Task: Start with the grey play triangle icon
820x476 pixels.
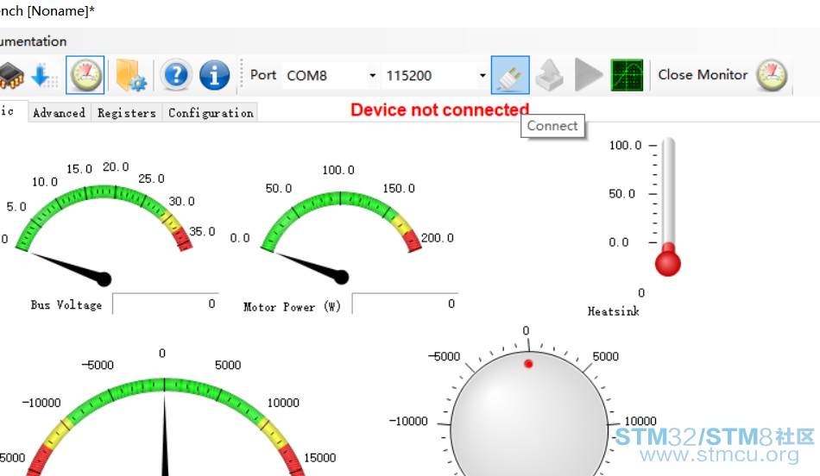Action: [589, 75]
